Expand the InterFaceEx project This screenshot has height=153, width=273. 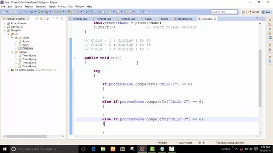tap(5, 27)
